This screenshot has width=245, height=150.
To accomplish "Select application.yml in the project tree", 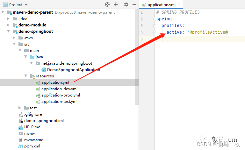I will (x=55, y=82).
